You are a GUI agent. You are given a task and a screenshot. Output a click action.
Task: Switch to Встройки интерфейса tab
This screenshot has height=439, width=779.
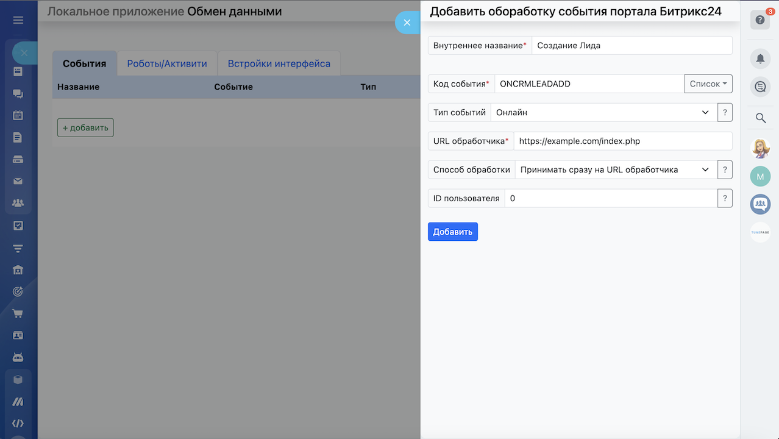pos(279,63)
